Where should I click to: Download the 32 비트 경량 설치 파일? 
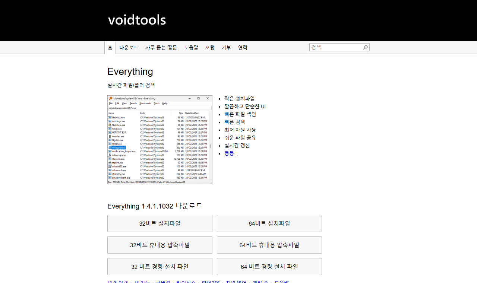click(x=160, y=267)
